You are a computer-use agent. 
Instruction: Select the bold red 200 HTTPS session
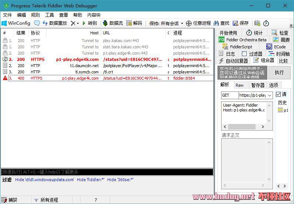coord(107,59)
